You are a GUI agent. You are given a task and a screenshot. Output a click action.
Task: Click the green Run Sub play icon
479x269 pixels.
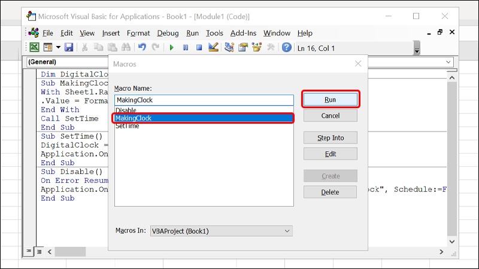tap(172, 48)
